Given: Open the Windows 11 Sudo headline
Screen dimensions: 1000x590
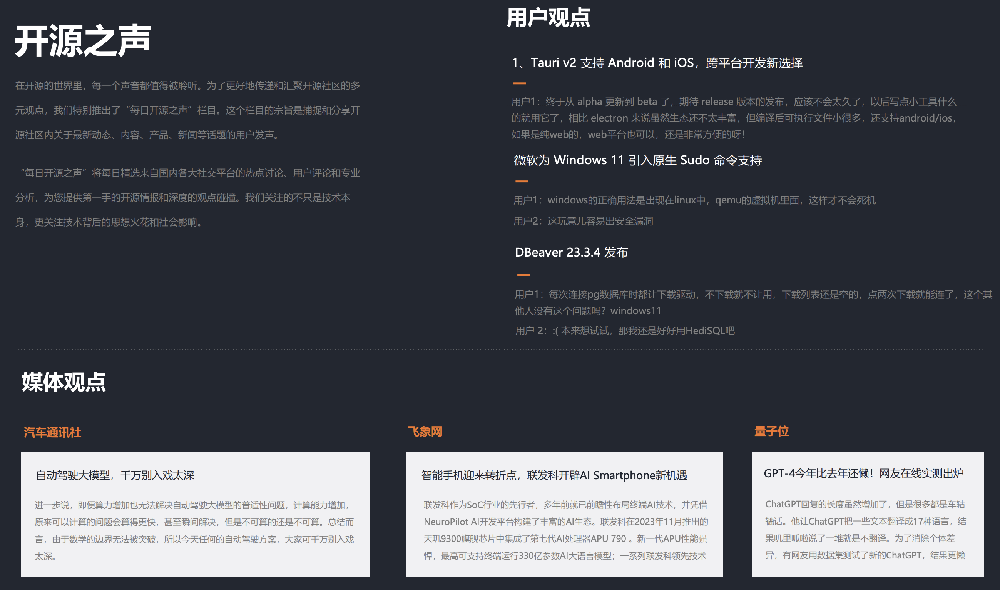Looking at the screenshot, I should click(x=638, y=160).
